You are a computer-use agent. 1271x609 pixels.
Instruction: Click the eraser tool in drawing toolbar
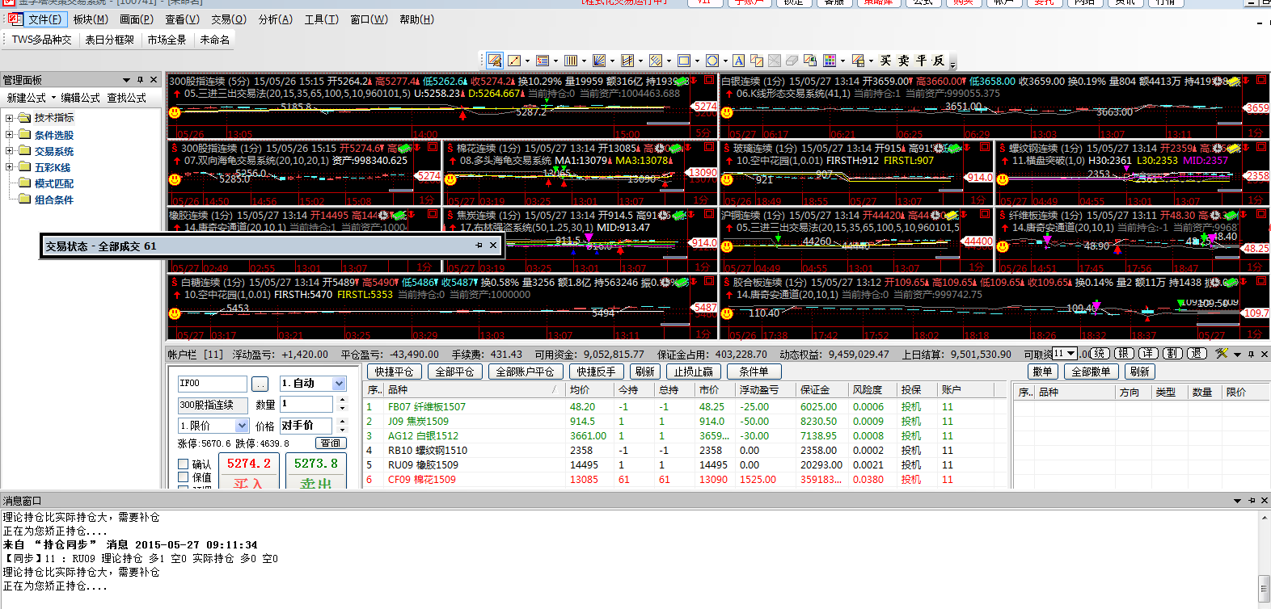[792, 61]
